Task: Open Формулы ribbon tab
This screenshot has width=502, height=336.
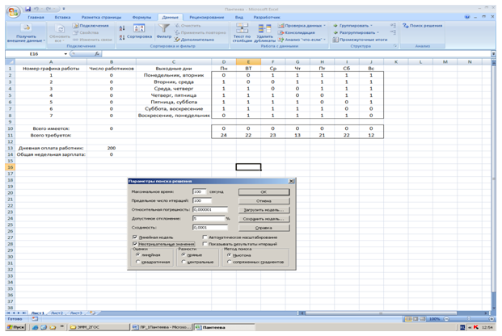Action: click(141, 17)
